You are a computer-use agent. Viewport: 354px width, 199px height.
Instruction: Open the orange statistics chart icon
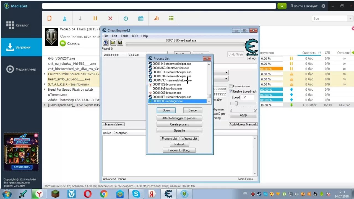[x=156, y=19]
